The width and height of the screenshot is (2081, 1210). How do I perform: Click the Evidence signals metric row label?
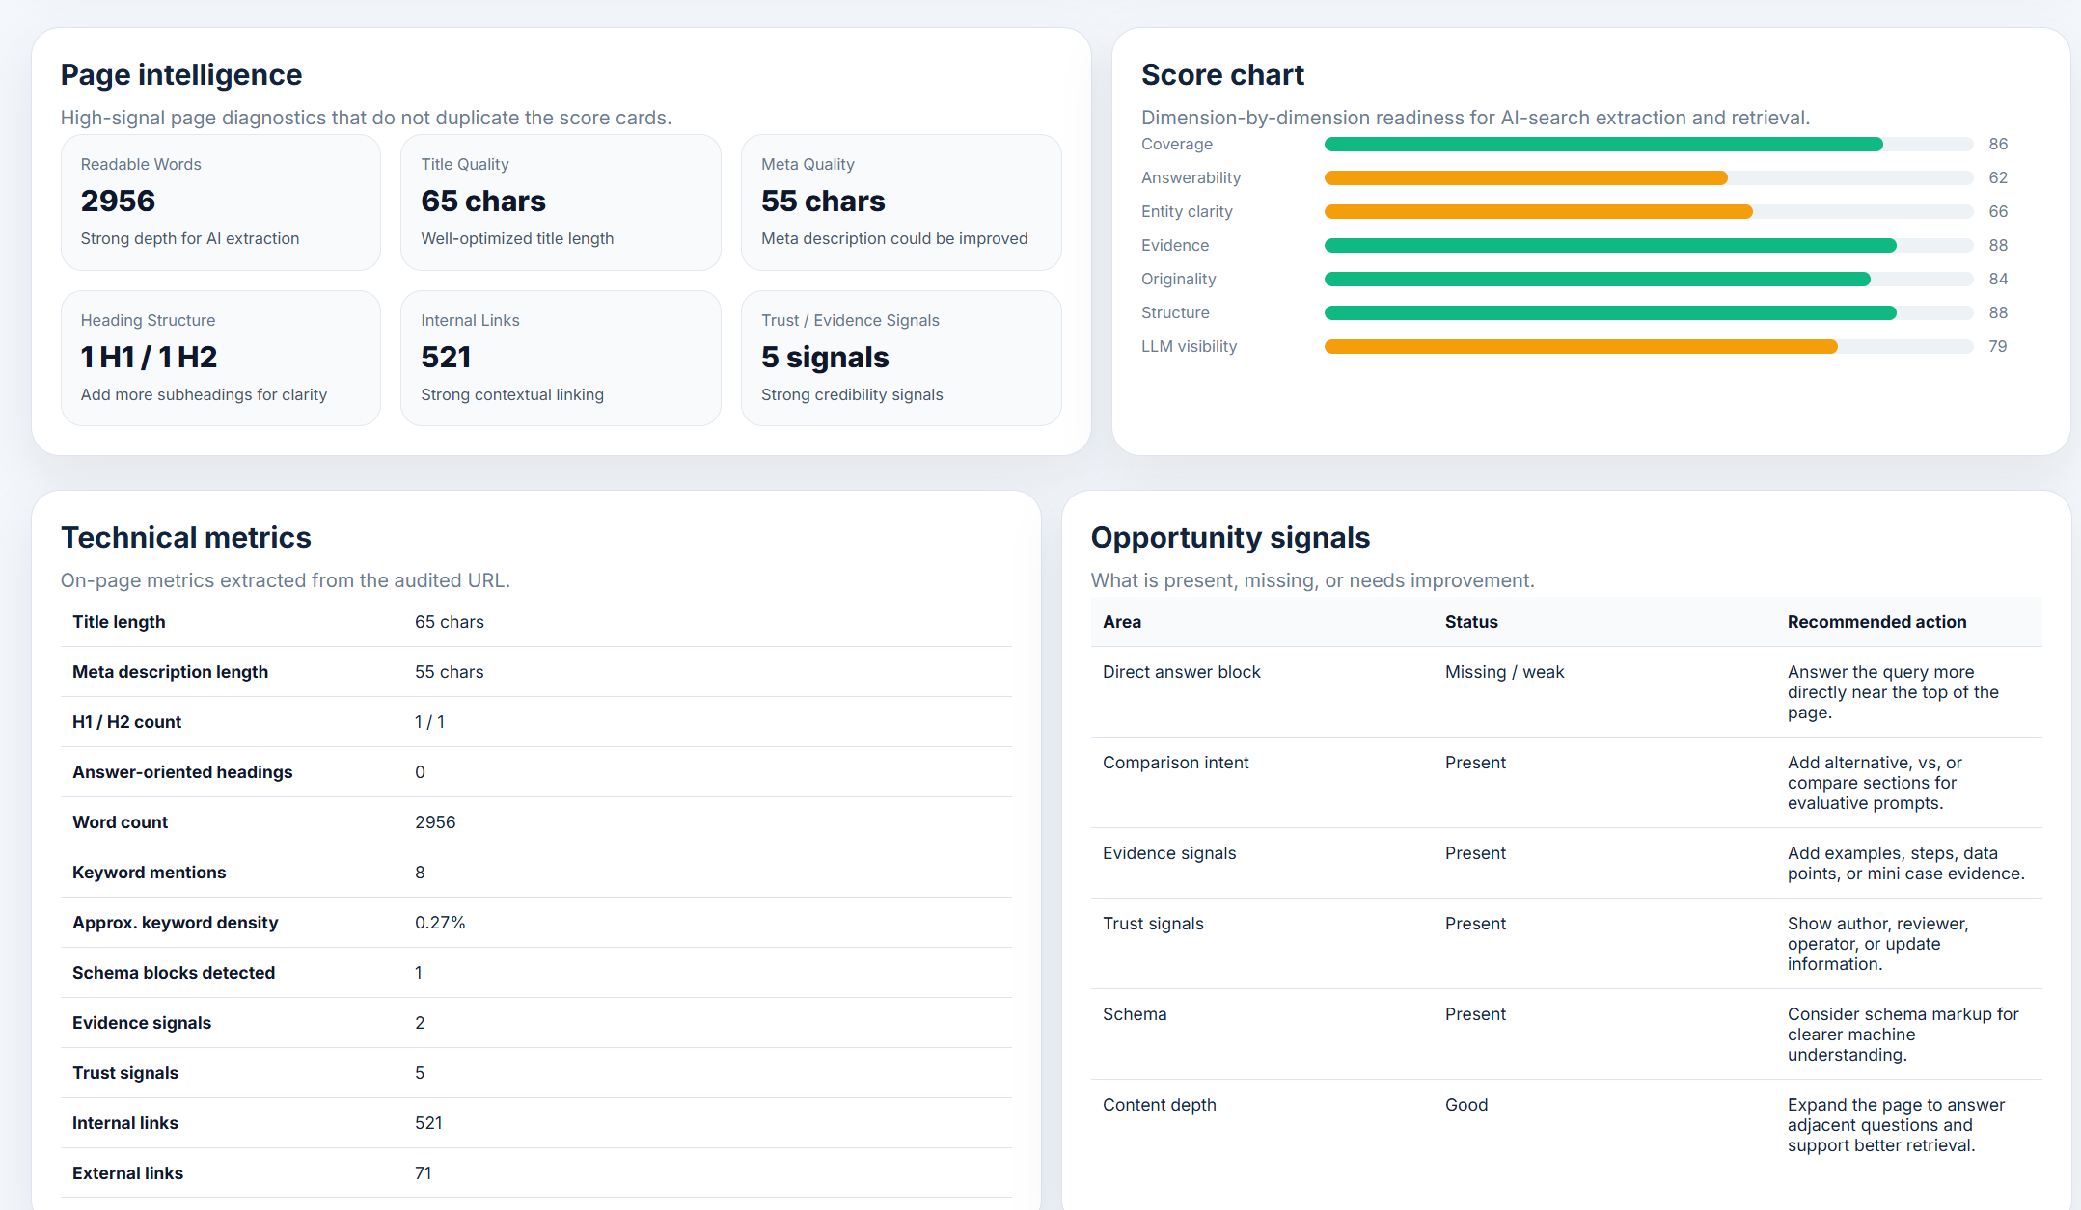[x=142, y=1023]
